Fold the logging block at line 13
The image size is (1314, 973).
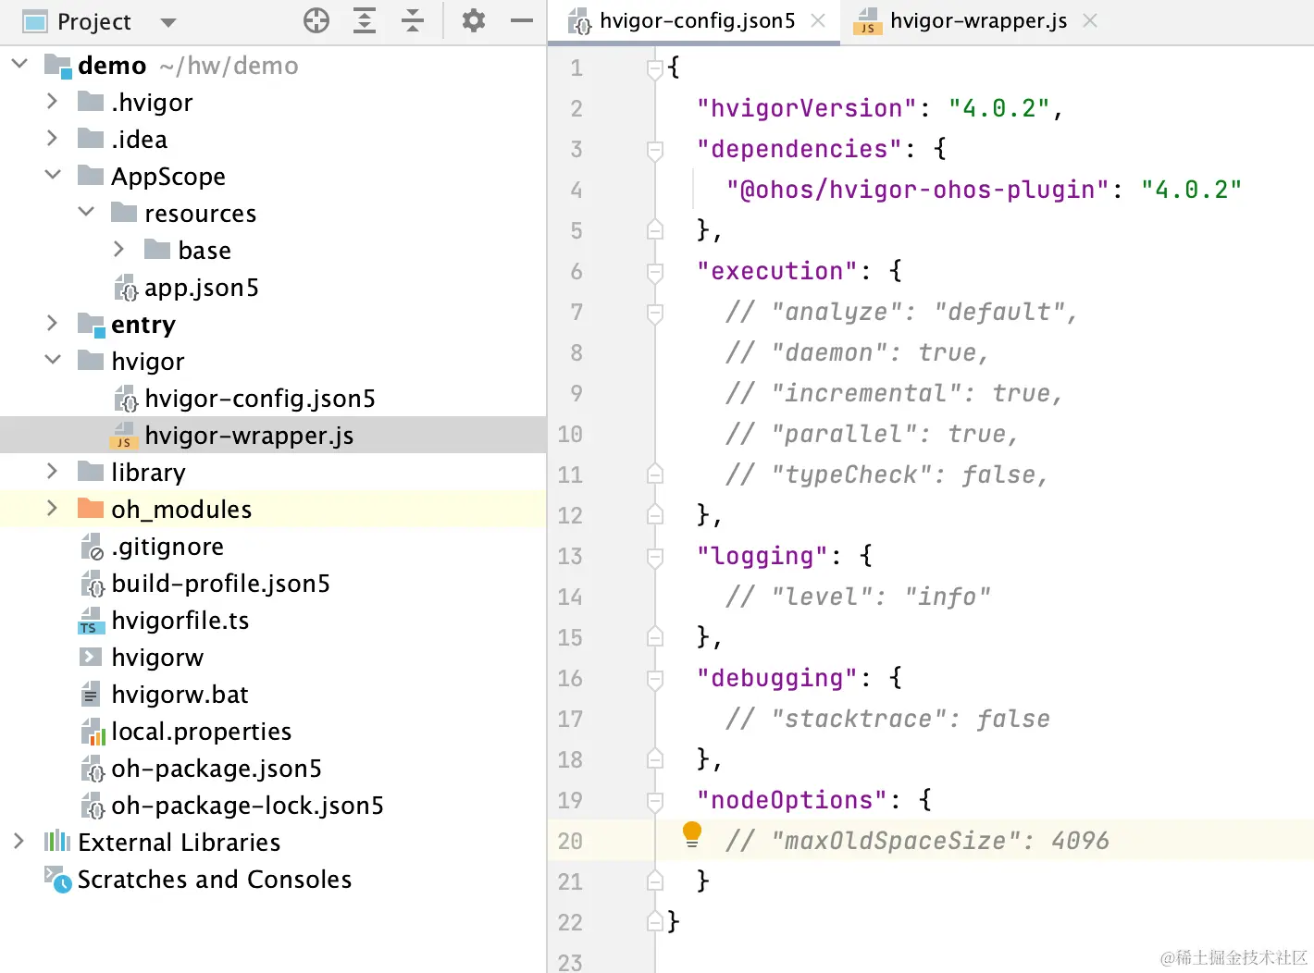pos(655,557)
